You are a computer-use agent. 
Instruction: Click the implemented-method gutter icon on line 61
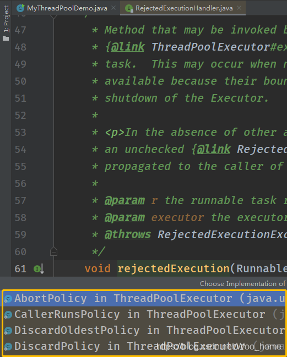(x=39, y=269)
